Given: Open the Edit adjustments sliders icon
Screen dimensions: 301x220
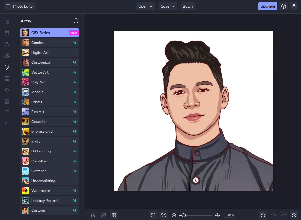Looking at the screenshot, I should pos(7,33).
